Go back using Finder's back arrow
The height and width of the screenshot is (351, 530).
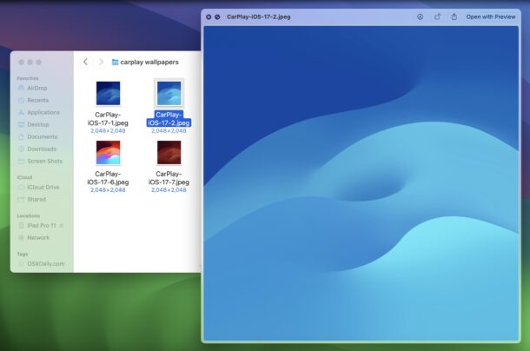click(x=85, y=63)
